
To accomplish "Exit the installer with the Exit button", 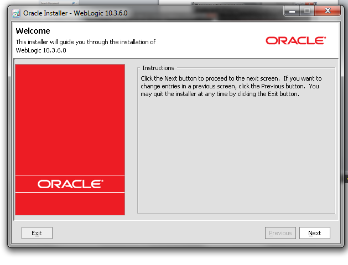I will (37, 233).
